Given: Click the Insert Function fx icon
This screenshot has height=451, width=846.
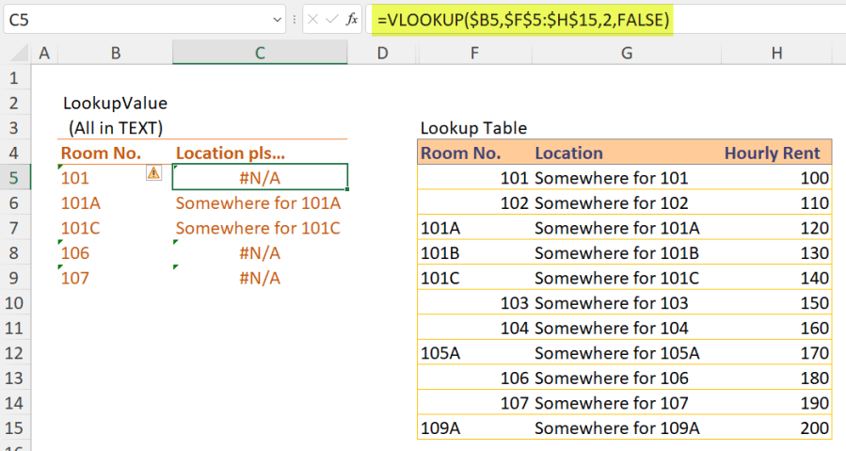Looking at the screenshot, I should 352,19.
